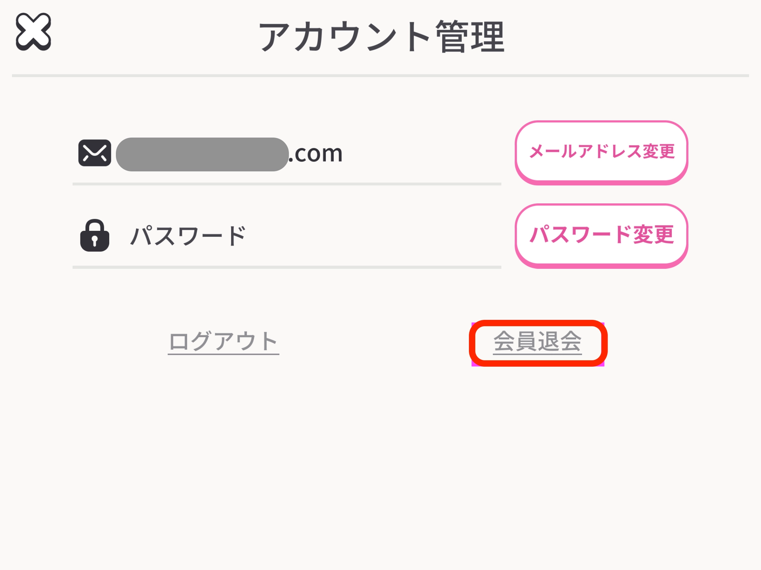Click the padlock icon
Image resolution: width=761 pixels, height=570 pixels.
pos(94,236)
